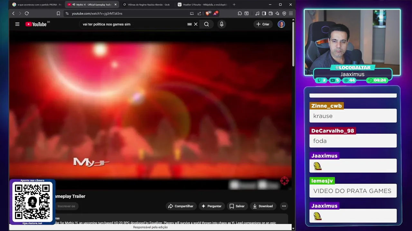Screen dimensions: 412x231
Task: Open the on-screen keyboard in search box
Action: 190,24
